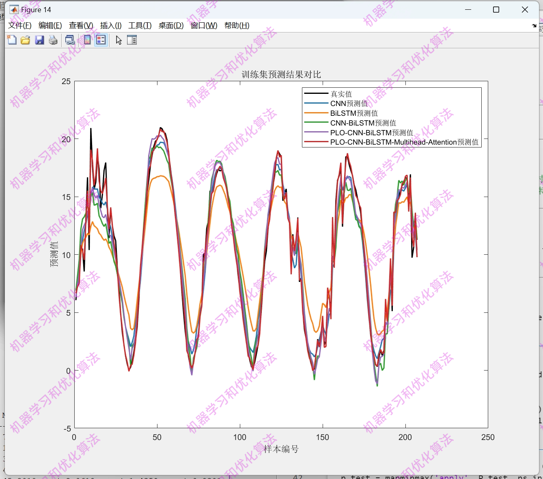The height and width of the screenshot is (479, 543).
Task: Select the Edit Plot arrow tool
Action: (119, 40)
